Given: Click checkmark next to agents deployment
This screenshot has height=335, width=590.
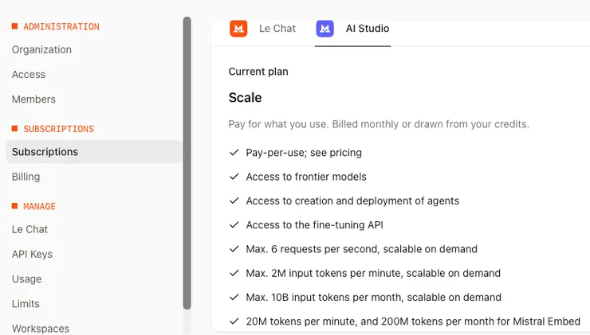Looking at the screenshot, I should point(234,201).
